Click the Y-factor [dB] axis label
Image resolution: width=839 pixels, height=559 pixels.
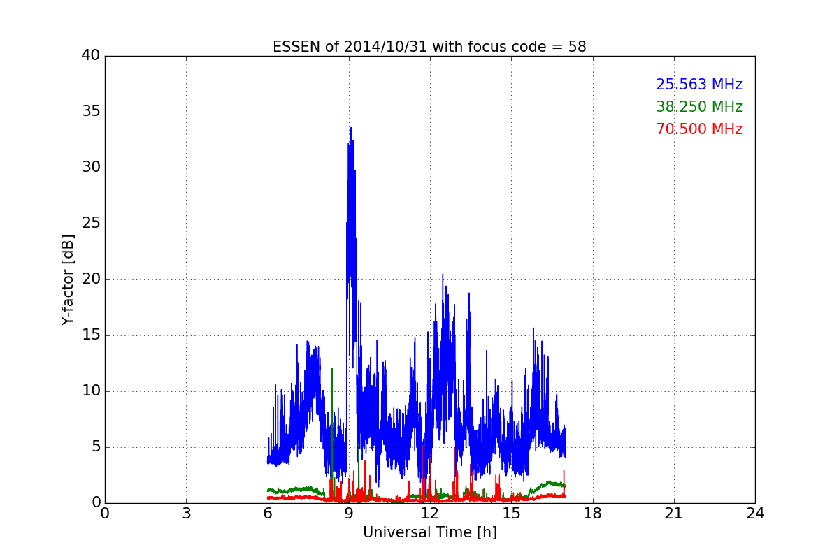68,279
